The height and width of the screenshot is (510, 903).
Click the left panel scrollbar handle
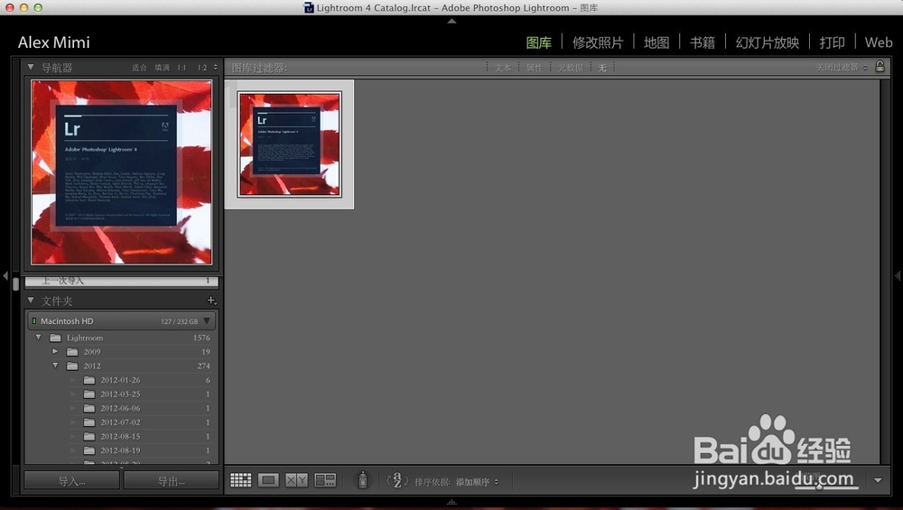click(15, 284)
